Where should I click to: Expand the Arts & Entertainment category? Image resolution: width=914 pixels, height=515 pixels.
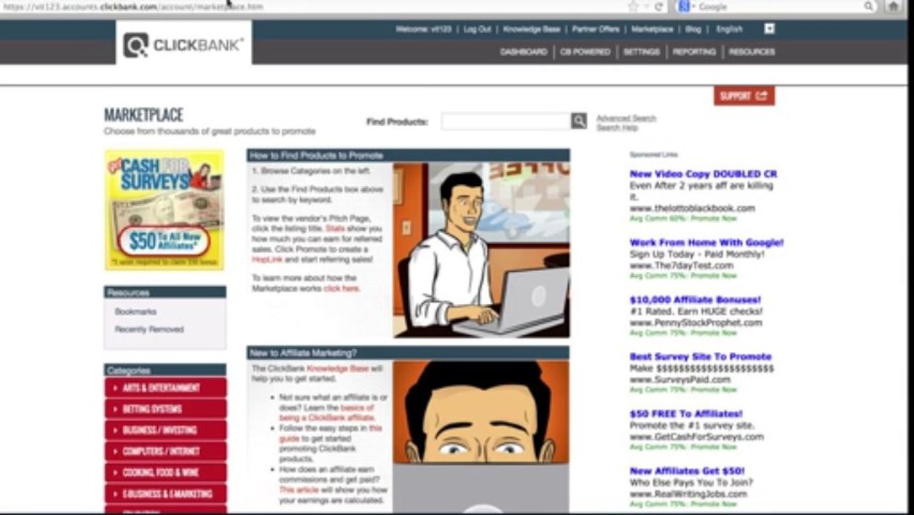[x=165, y=388]
